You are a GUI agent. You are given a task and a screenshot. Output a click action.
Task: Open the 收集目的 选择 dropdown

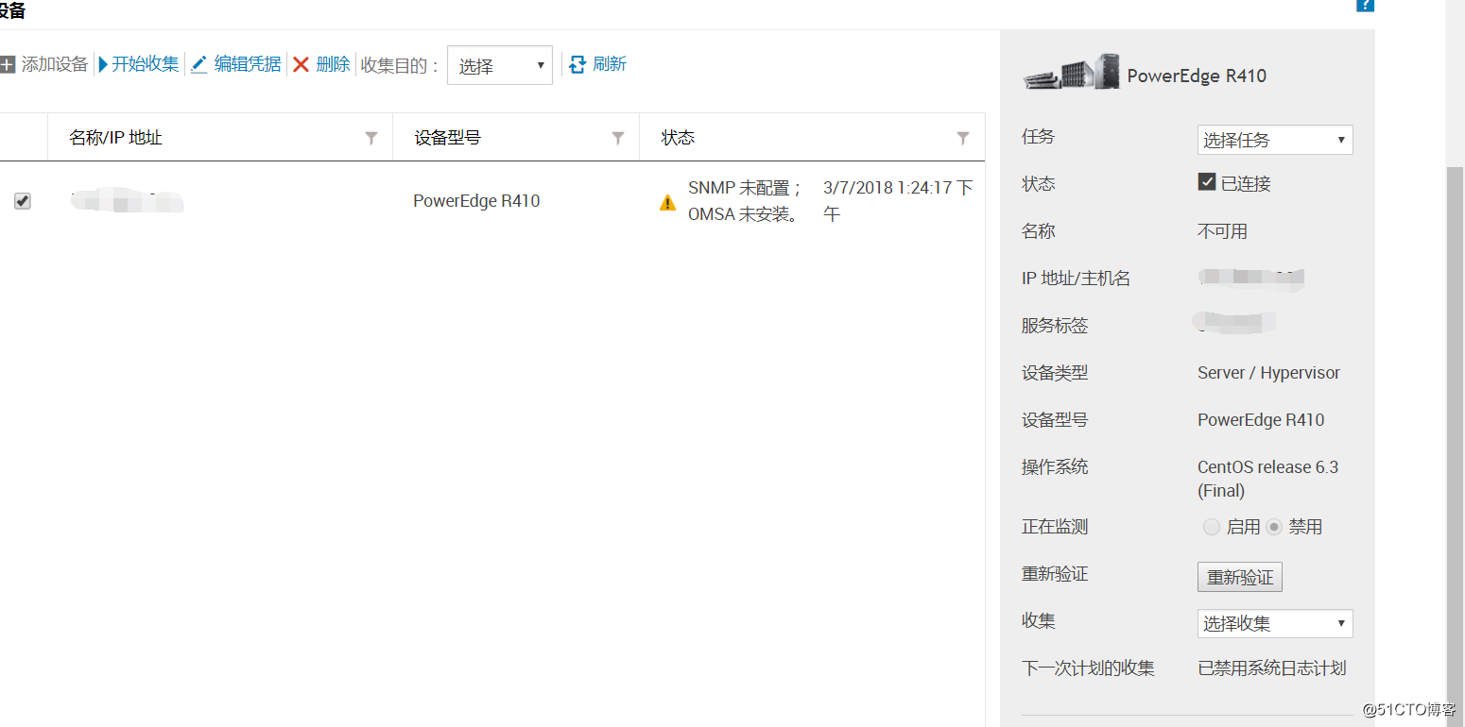[x=500, y=65]
